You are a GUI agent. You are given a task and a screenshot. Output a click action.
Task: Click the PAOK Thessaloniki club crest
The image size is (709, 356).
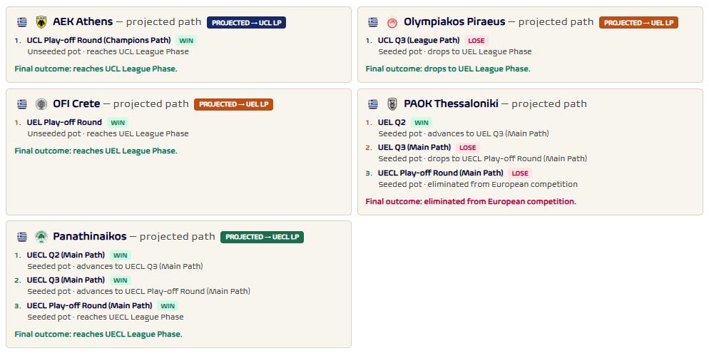[392, 104]
